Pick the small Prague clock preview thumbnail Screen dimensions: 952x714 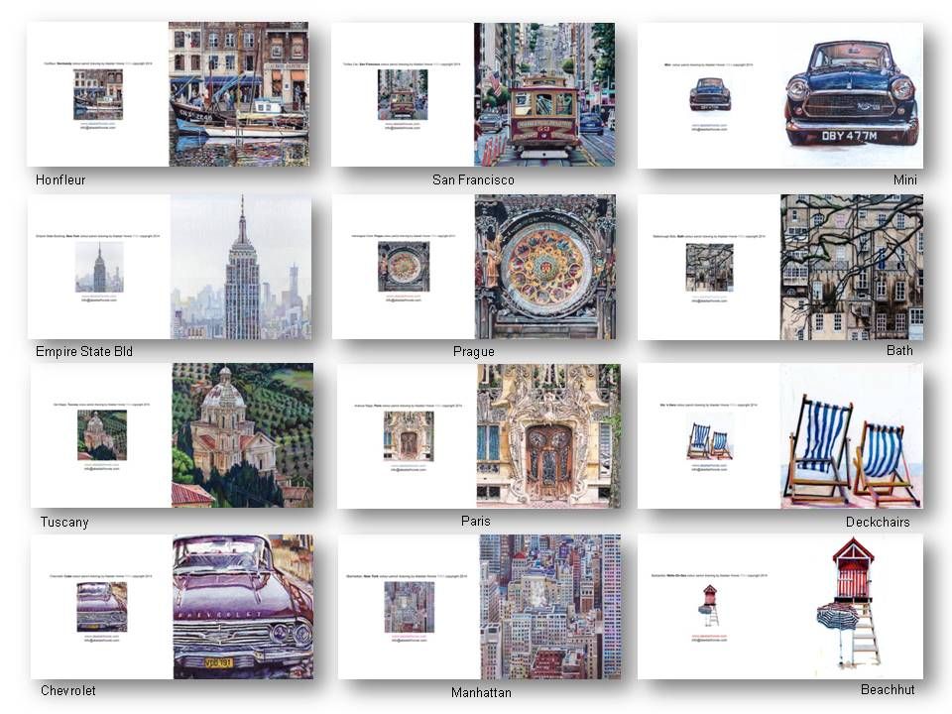click(x=404, y=267)
